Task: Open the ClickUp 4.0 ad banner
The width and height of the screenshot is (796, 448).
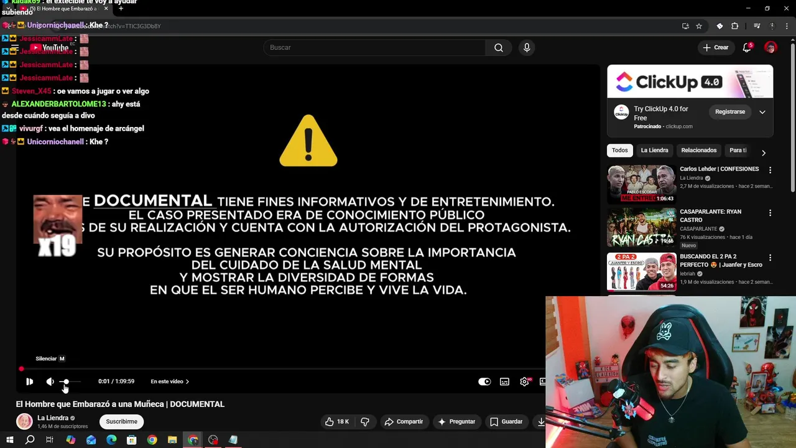Action: tap(690, 82)
